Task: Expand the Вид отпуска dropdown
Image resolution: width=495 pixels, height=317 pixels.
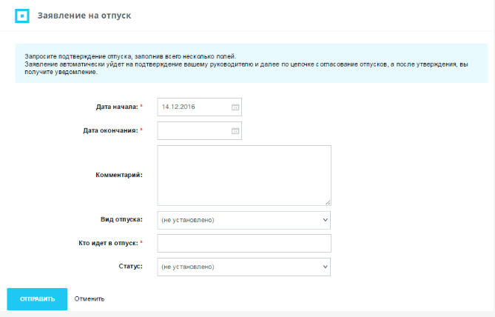Action: point(243,220)
